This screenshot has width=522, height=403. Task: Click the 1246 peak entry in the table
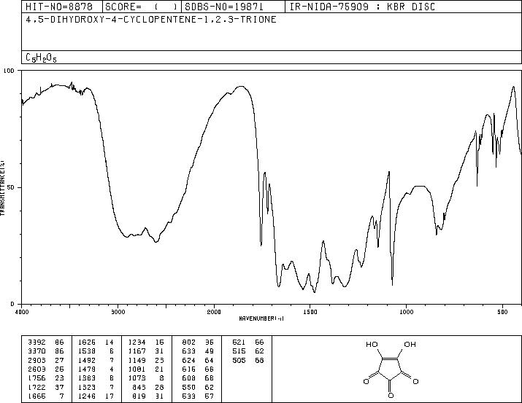[x=96, y=396]
